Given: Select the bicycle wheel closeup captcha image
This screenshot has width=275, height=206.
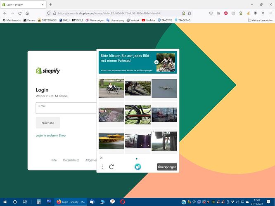Looking at the screenshot, I should pos(138,115).
